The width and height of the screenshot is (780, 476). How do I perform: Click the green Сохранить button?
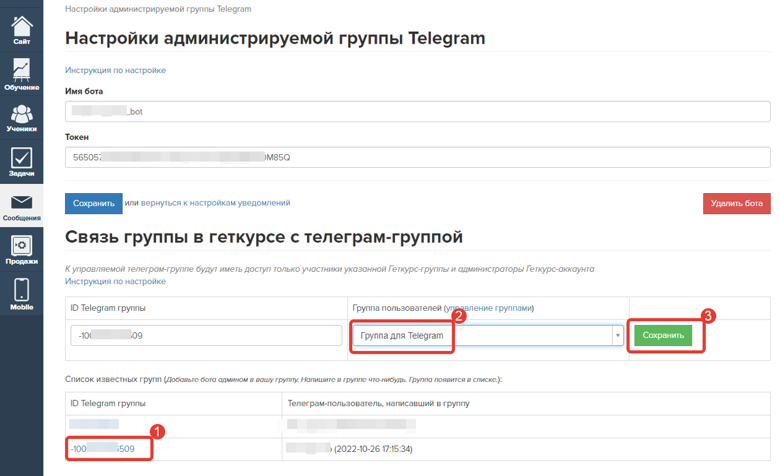tap(663, 336)
